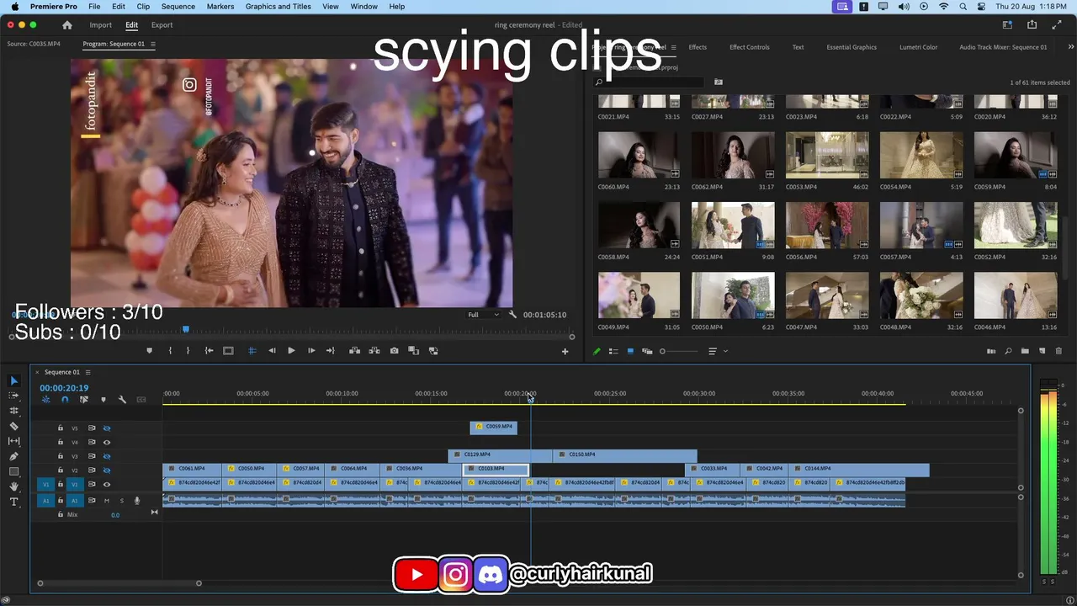Screen dimensions: 1077x606
Task: Open the Graphics and Titles menu
Action: coord(279,7)
